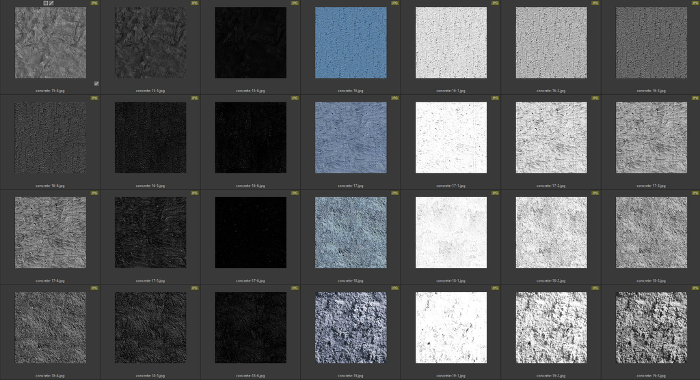Click the concrete-19-2.jpg file name label
The image size is (700, 380).
pyautogui.click(x=551, y=375)
